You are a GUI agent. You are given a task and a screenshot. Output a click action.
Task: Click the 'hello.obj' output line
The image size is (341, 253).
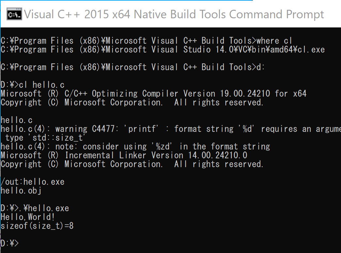(x=21, y=191)
